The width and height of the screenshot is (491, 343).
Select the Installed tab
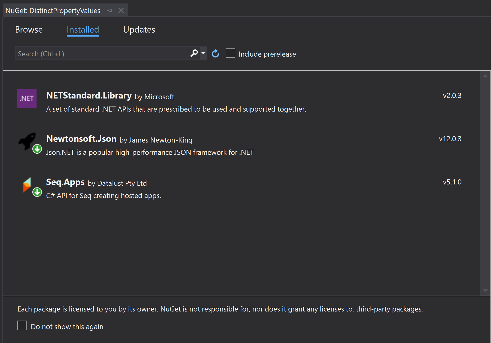(x=83, y=30)
